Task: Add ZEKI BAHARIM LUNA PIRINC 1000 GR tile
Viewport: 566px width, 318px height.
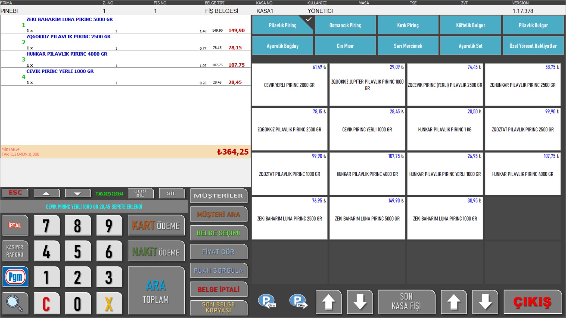Action: [x=445, y=218]
